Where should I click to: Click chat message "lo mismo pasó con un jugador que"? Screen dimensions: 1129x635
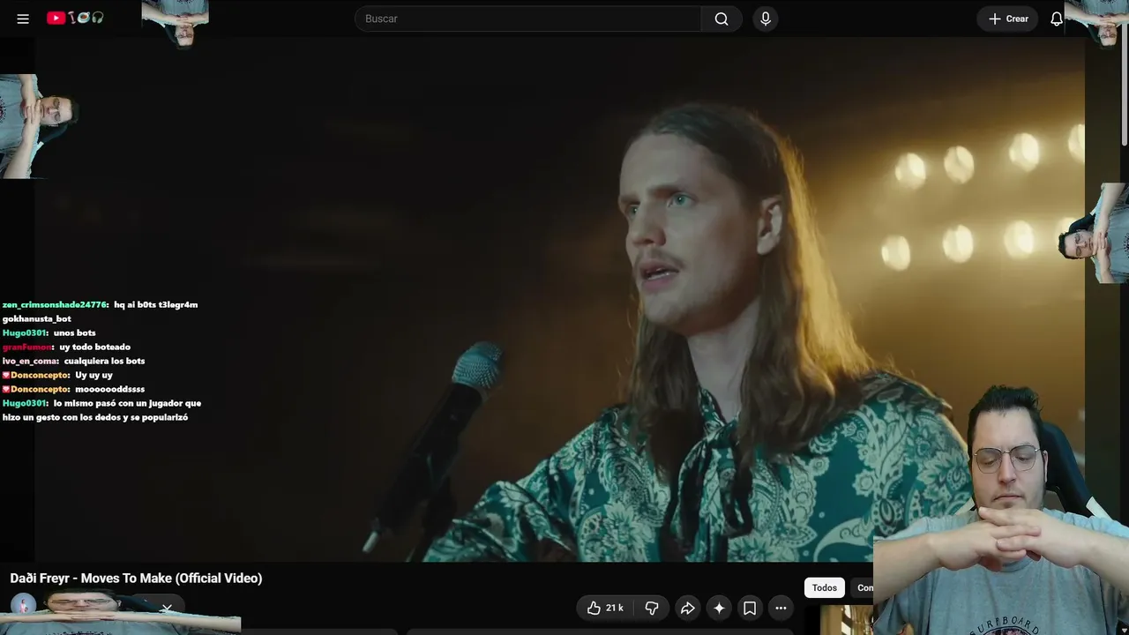pyautogui.click(x=127, y=403)
